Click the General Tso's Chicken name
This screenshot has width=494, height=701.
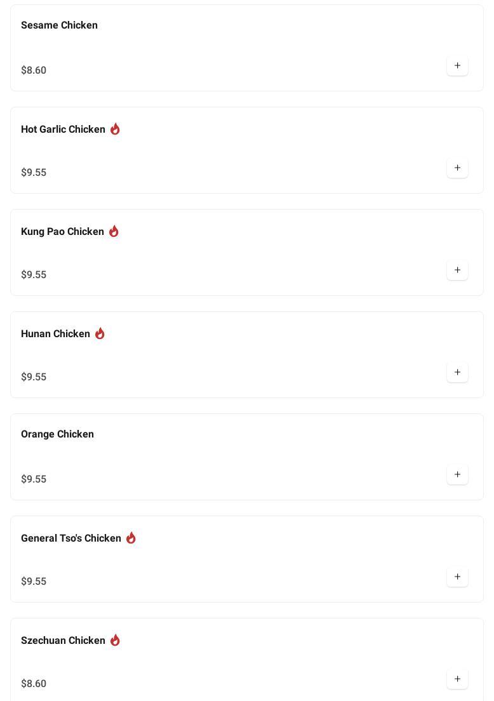70,538
